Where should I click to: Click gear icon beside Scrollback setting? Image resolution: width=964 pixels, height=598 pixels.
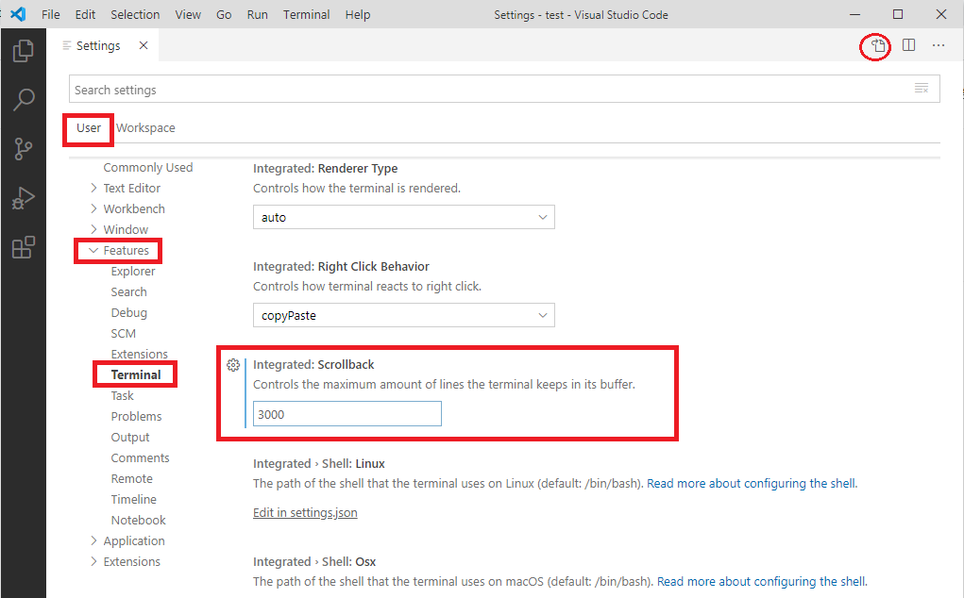[x=233, y=365]
